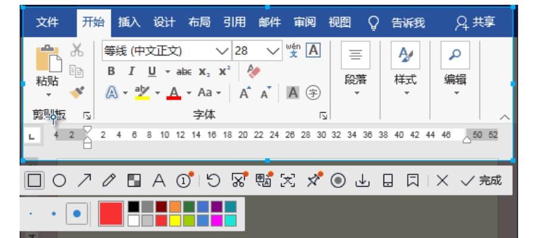This screenshot has width=533, height=238.
Task: Expand font color dropdown arrow
Action: [x=189, y=92]
